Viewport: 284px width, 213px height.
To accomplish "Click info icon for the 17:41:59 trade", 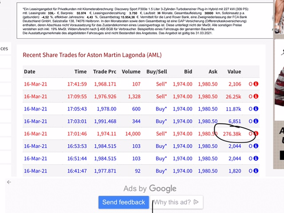I will click(x=256, y=84).
